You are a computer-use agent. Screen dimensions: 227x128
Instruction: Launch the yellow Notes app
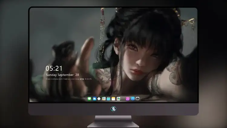tap(113, 99)
